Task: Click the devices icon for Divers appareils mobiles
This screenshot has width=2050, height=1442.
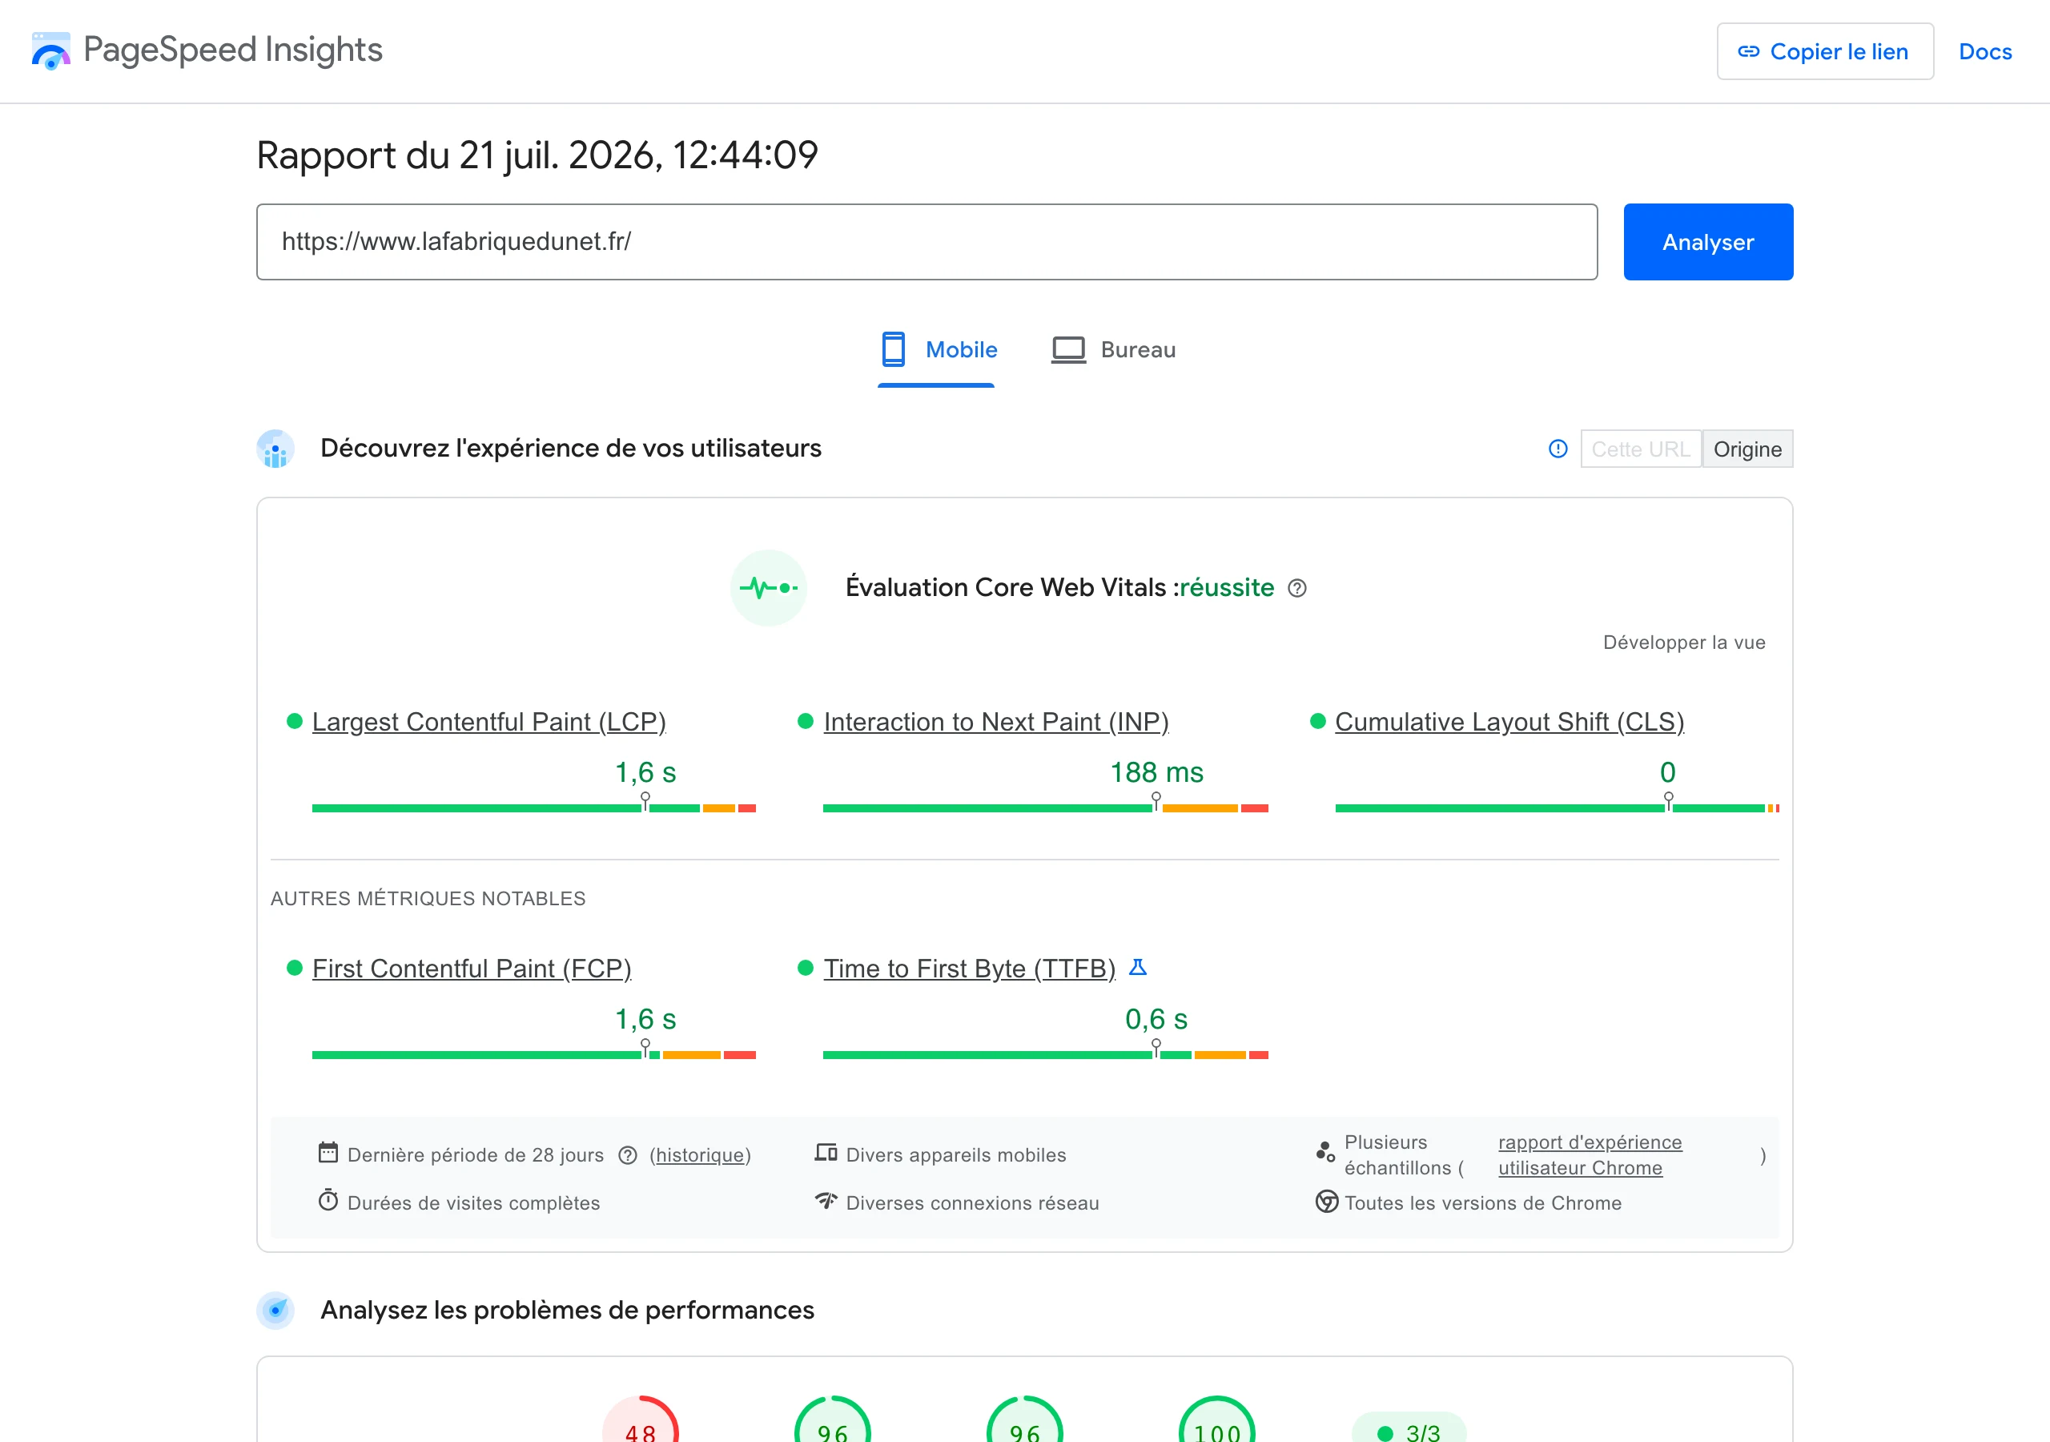Action: pyautogui.click(x=826, y=1153)
